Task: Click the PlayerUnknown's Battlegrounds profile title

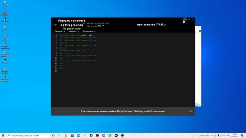Action: click(x=72, y=23)
